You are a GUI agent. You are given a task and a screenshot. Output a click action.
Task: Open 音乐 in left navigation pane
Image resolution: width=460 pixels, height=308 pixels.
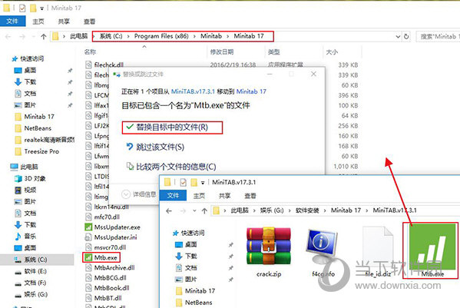click(x=25, y=236)
